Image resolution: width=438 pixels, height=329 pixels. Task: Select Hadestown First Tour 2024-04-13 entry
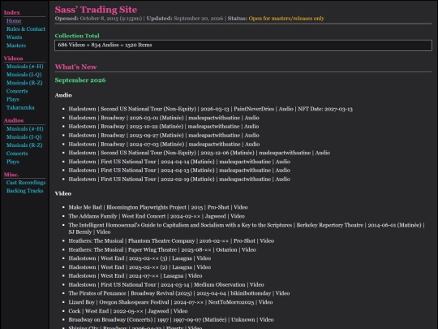point(179,171)
